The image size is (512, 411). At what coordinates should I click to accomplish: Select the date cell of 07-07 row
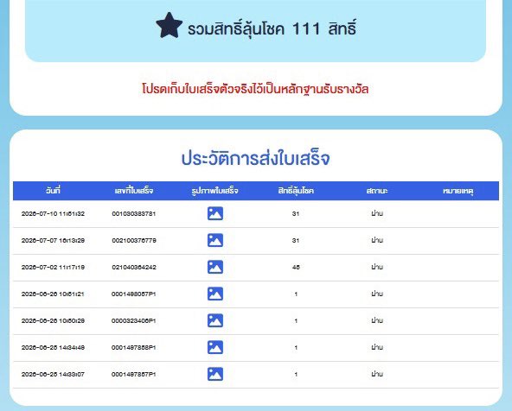tap(53, 241)
